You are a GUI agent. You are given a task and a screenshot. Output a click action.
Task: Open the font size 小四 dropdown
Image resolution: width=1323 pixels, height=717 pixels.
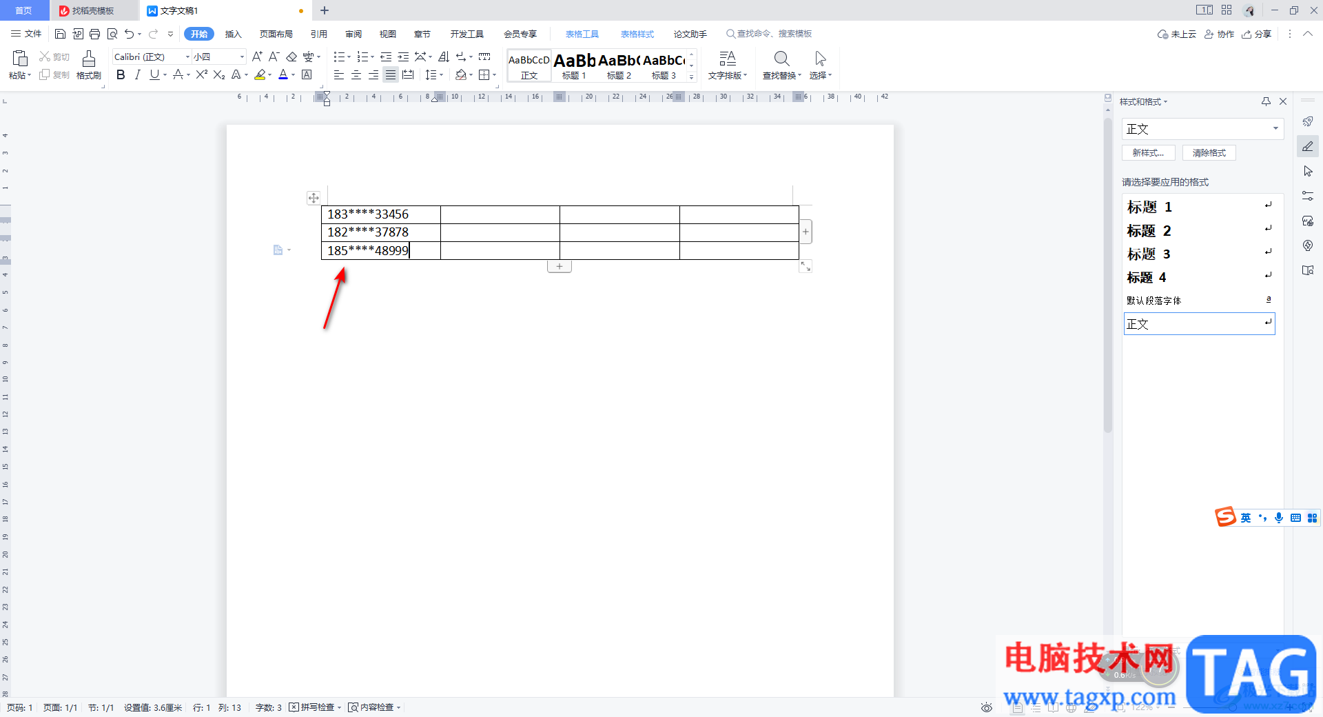point(242,57)
